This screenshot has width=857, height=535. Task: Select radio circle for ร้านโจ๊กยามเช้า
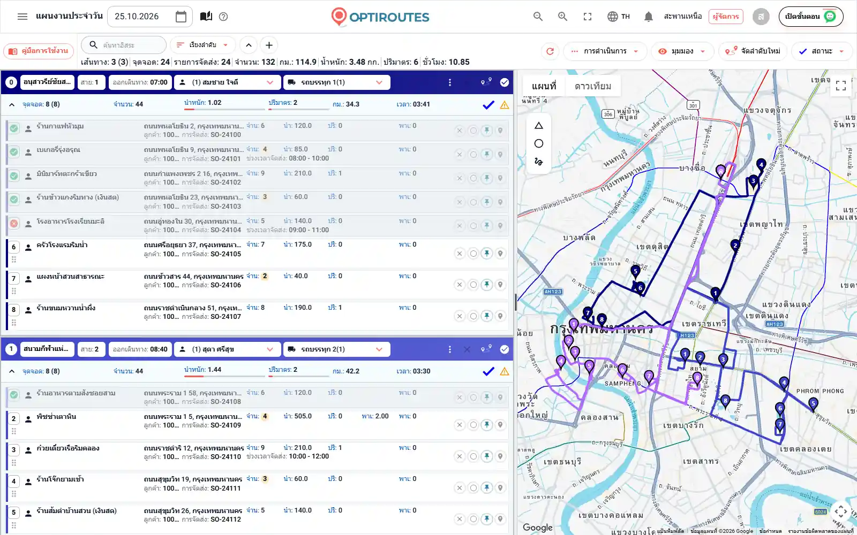[x=473, y=488]
